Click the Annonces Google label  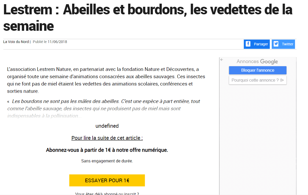pyautogui.click(x=257, y=62)
